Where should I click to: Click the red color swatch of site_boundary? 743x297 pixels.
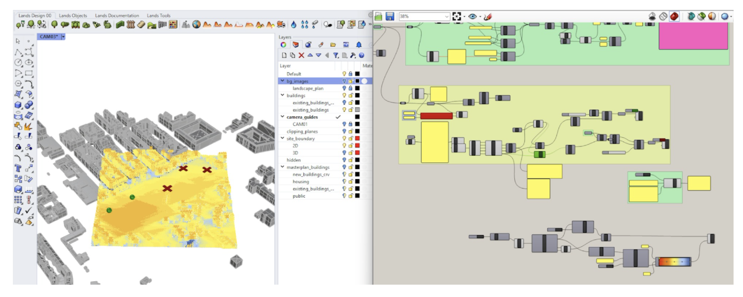pos(357,138)
